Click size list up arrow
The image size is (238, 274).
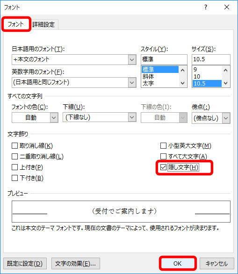(x=225, y=71)
